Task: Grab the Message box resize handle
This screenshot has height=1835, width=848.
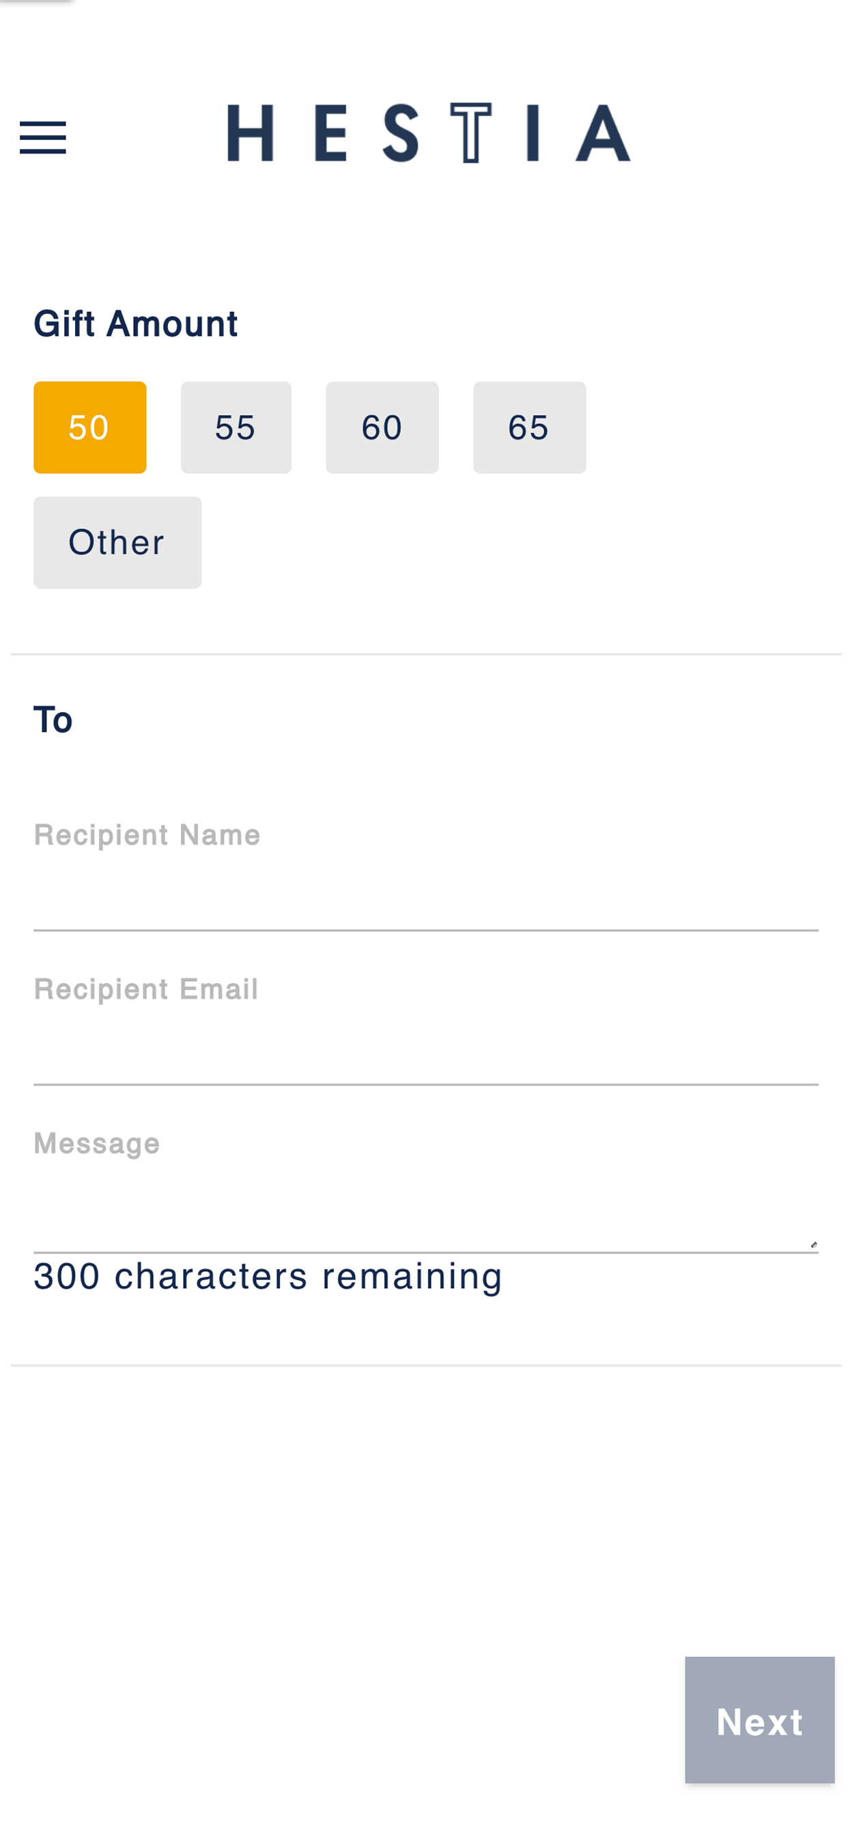Action: 814,1244
